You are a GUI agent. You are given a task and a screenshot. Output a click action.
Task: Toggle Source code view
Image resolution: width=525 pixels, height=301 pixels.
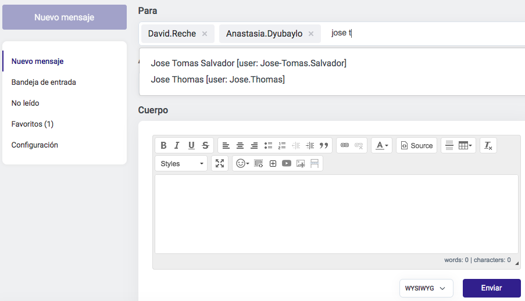click(416, 145)
